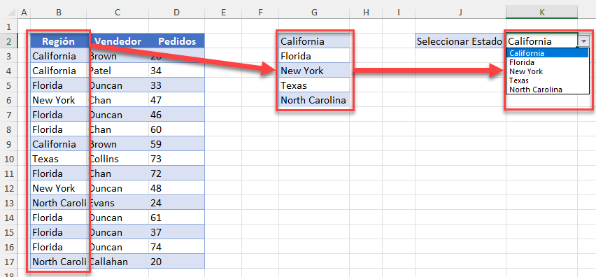Screen dimensions: 596x277
Task: Select column C header
Action: pyautogui.click(x=118, y=13)
